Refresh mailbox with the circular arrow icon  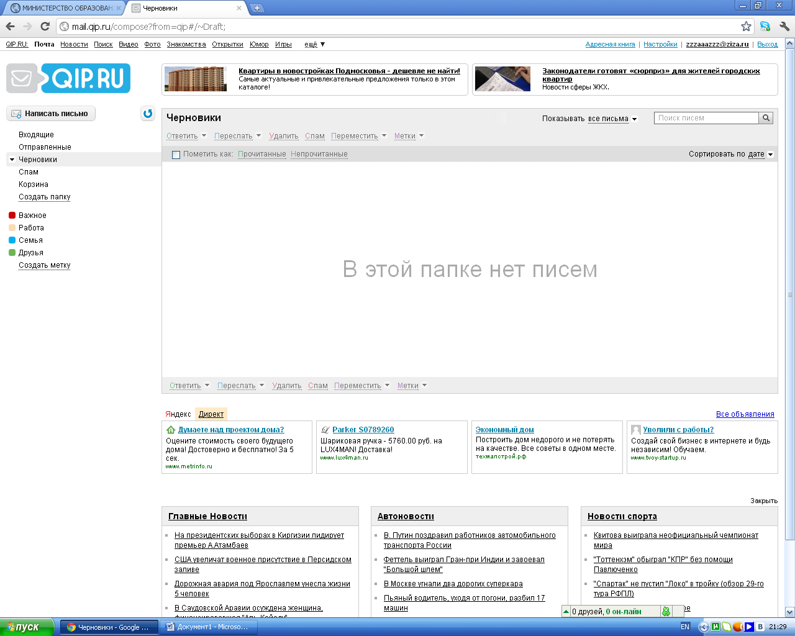(x=148, y=114)
